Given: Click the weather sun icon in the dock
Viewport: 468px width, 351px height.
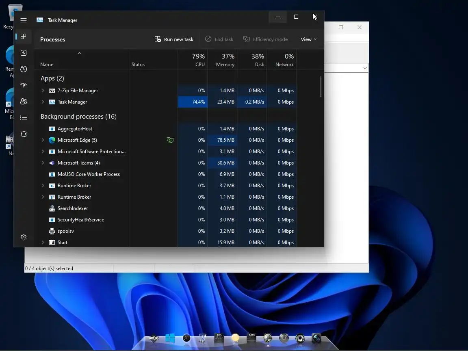Looking at the screenshot, I should point(235,338).
